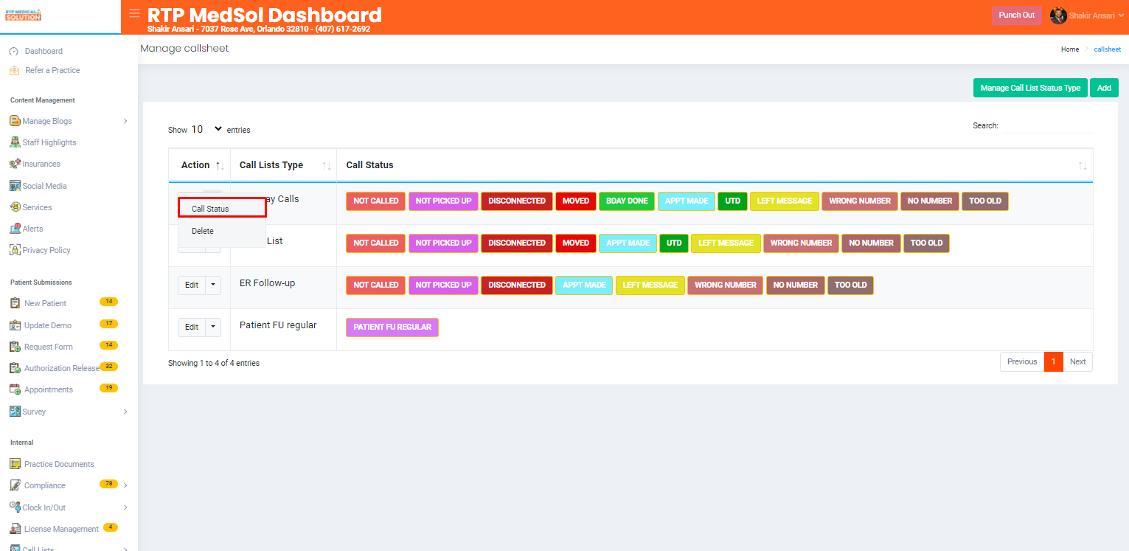The height and width of the screenshot is (551, 1129).
Task: Click the Showing 1 to 4 of 4 entries text
Action: coord(214,363)
